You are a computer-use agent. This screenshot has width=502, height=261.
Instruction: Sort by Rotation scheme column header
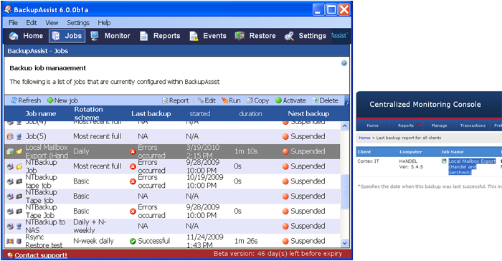tap(89, 113)
